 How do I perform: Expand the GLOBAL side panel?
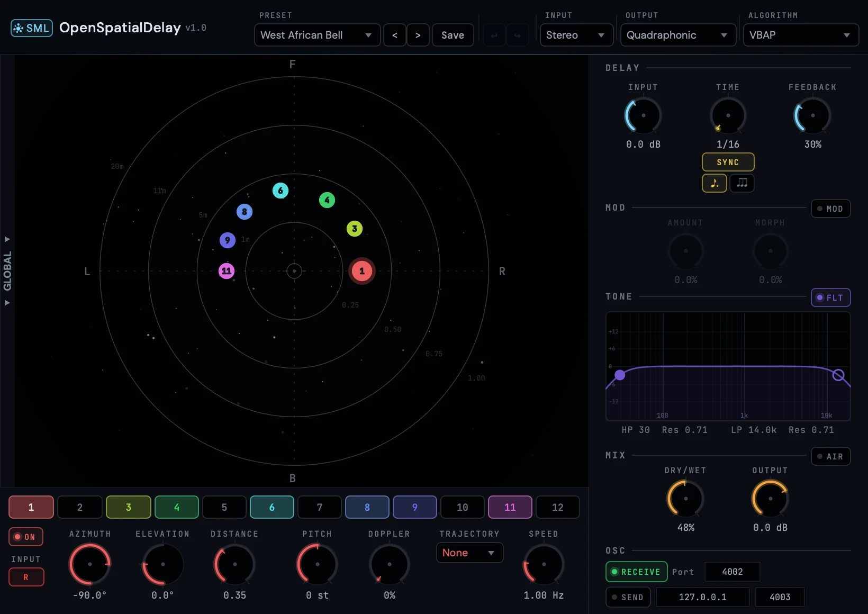click(7, 271)
